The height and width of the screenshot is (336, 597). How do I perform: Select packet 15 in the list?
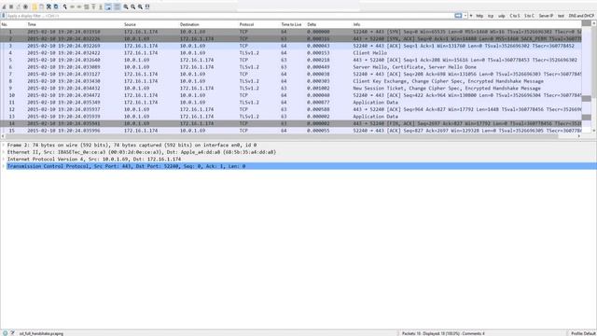click(291, 131)
